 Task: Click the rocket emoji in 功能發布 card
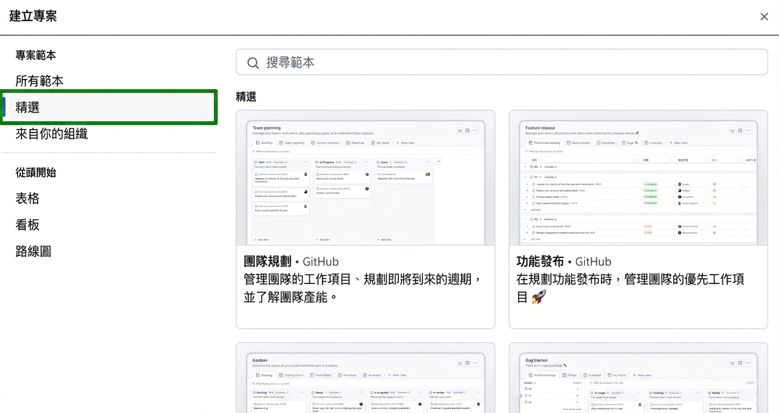click(539, 297)
